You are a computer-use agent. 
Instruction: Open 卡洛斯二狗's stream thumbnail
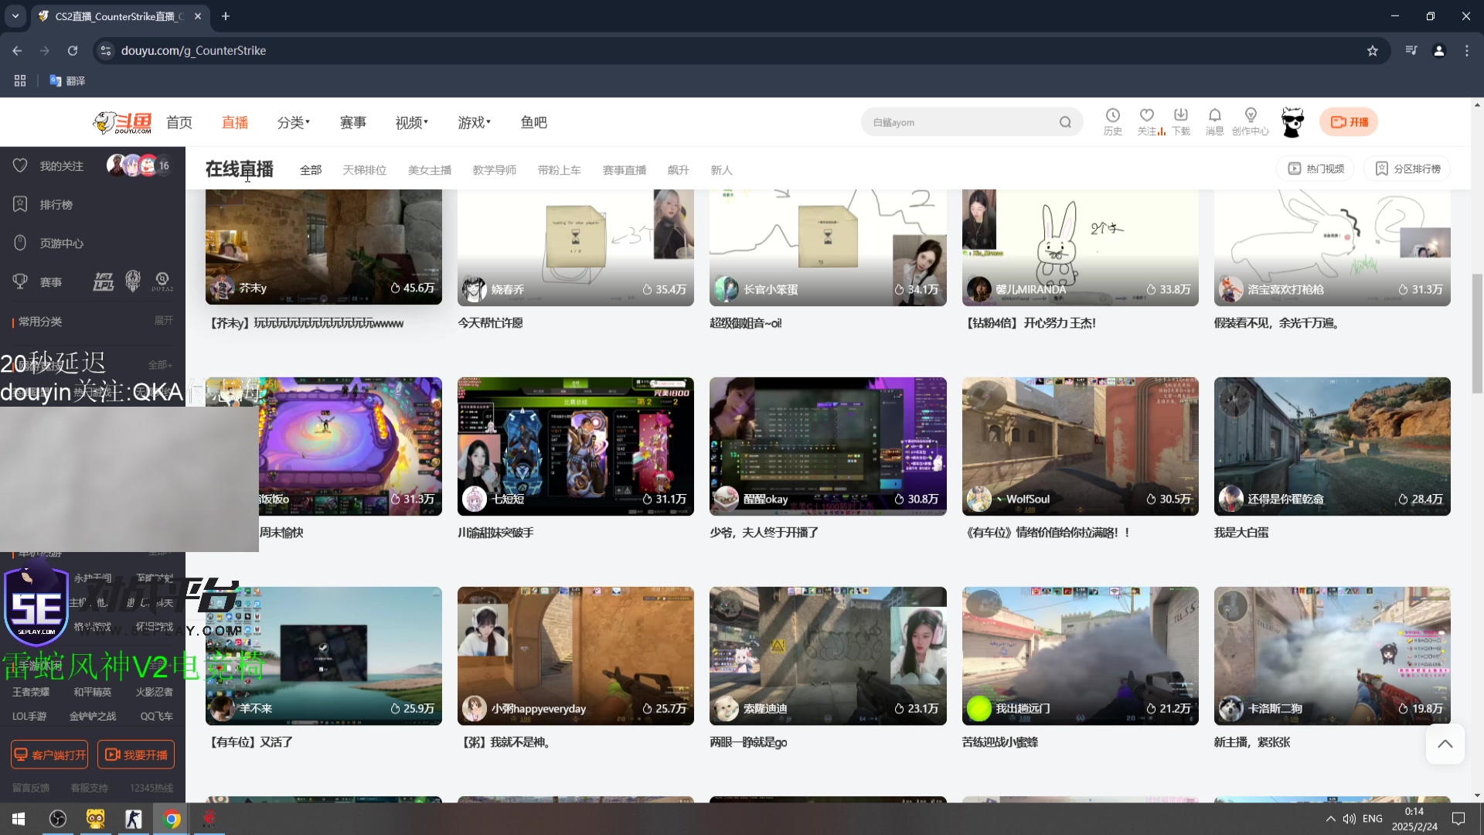point(1332,656)
